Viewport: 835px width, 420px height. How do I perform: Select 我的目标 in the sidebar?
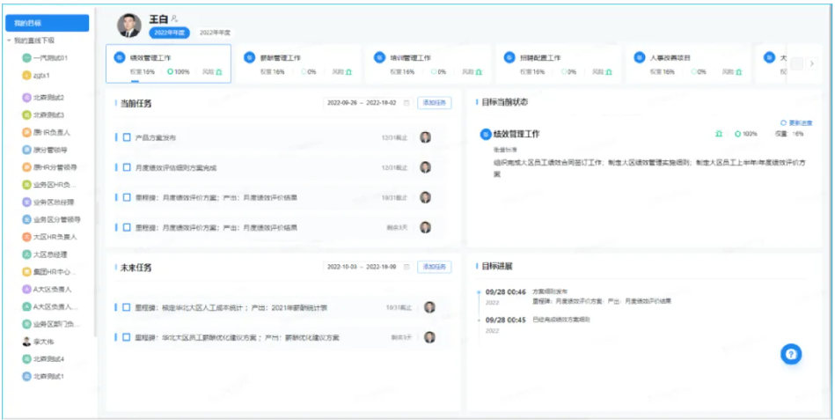pyautogui.click(x=47, y=23)
